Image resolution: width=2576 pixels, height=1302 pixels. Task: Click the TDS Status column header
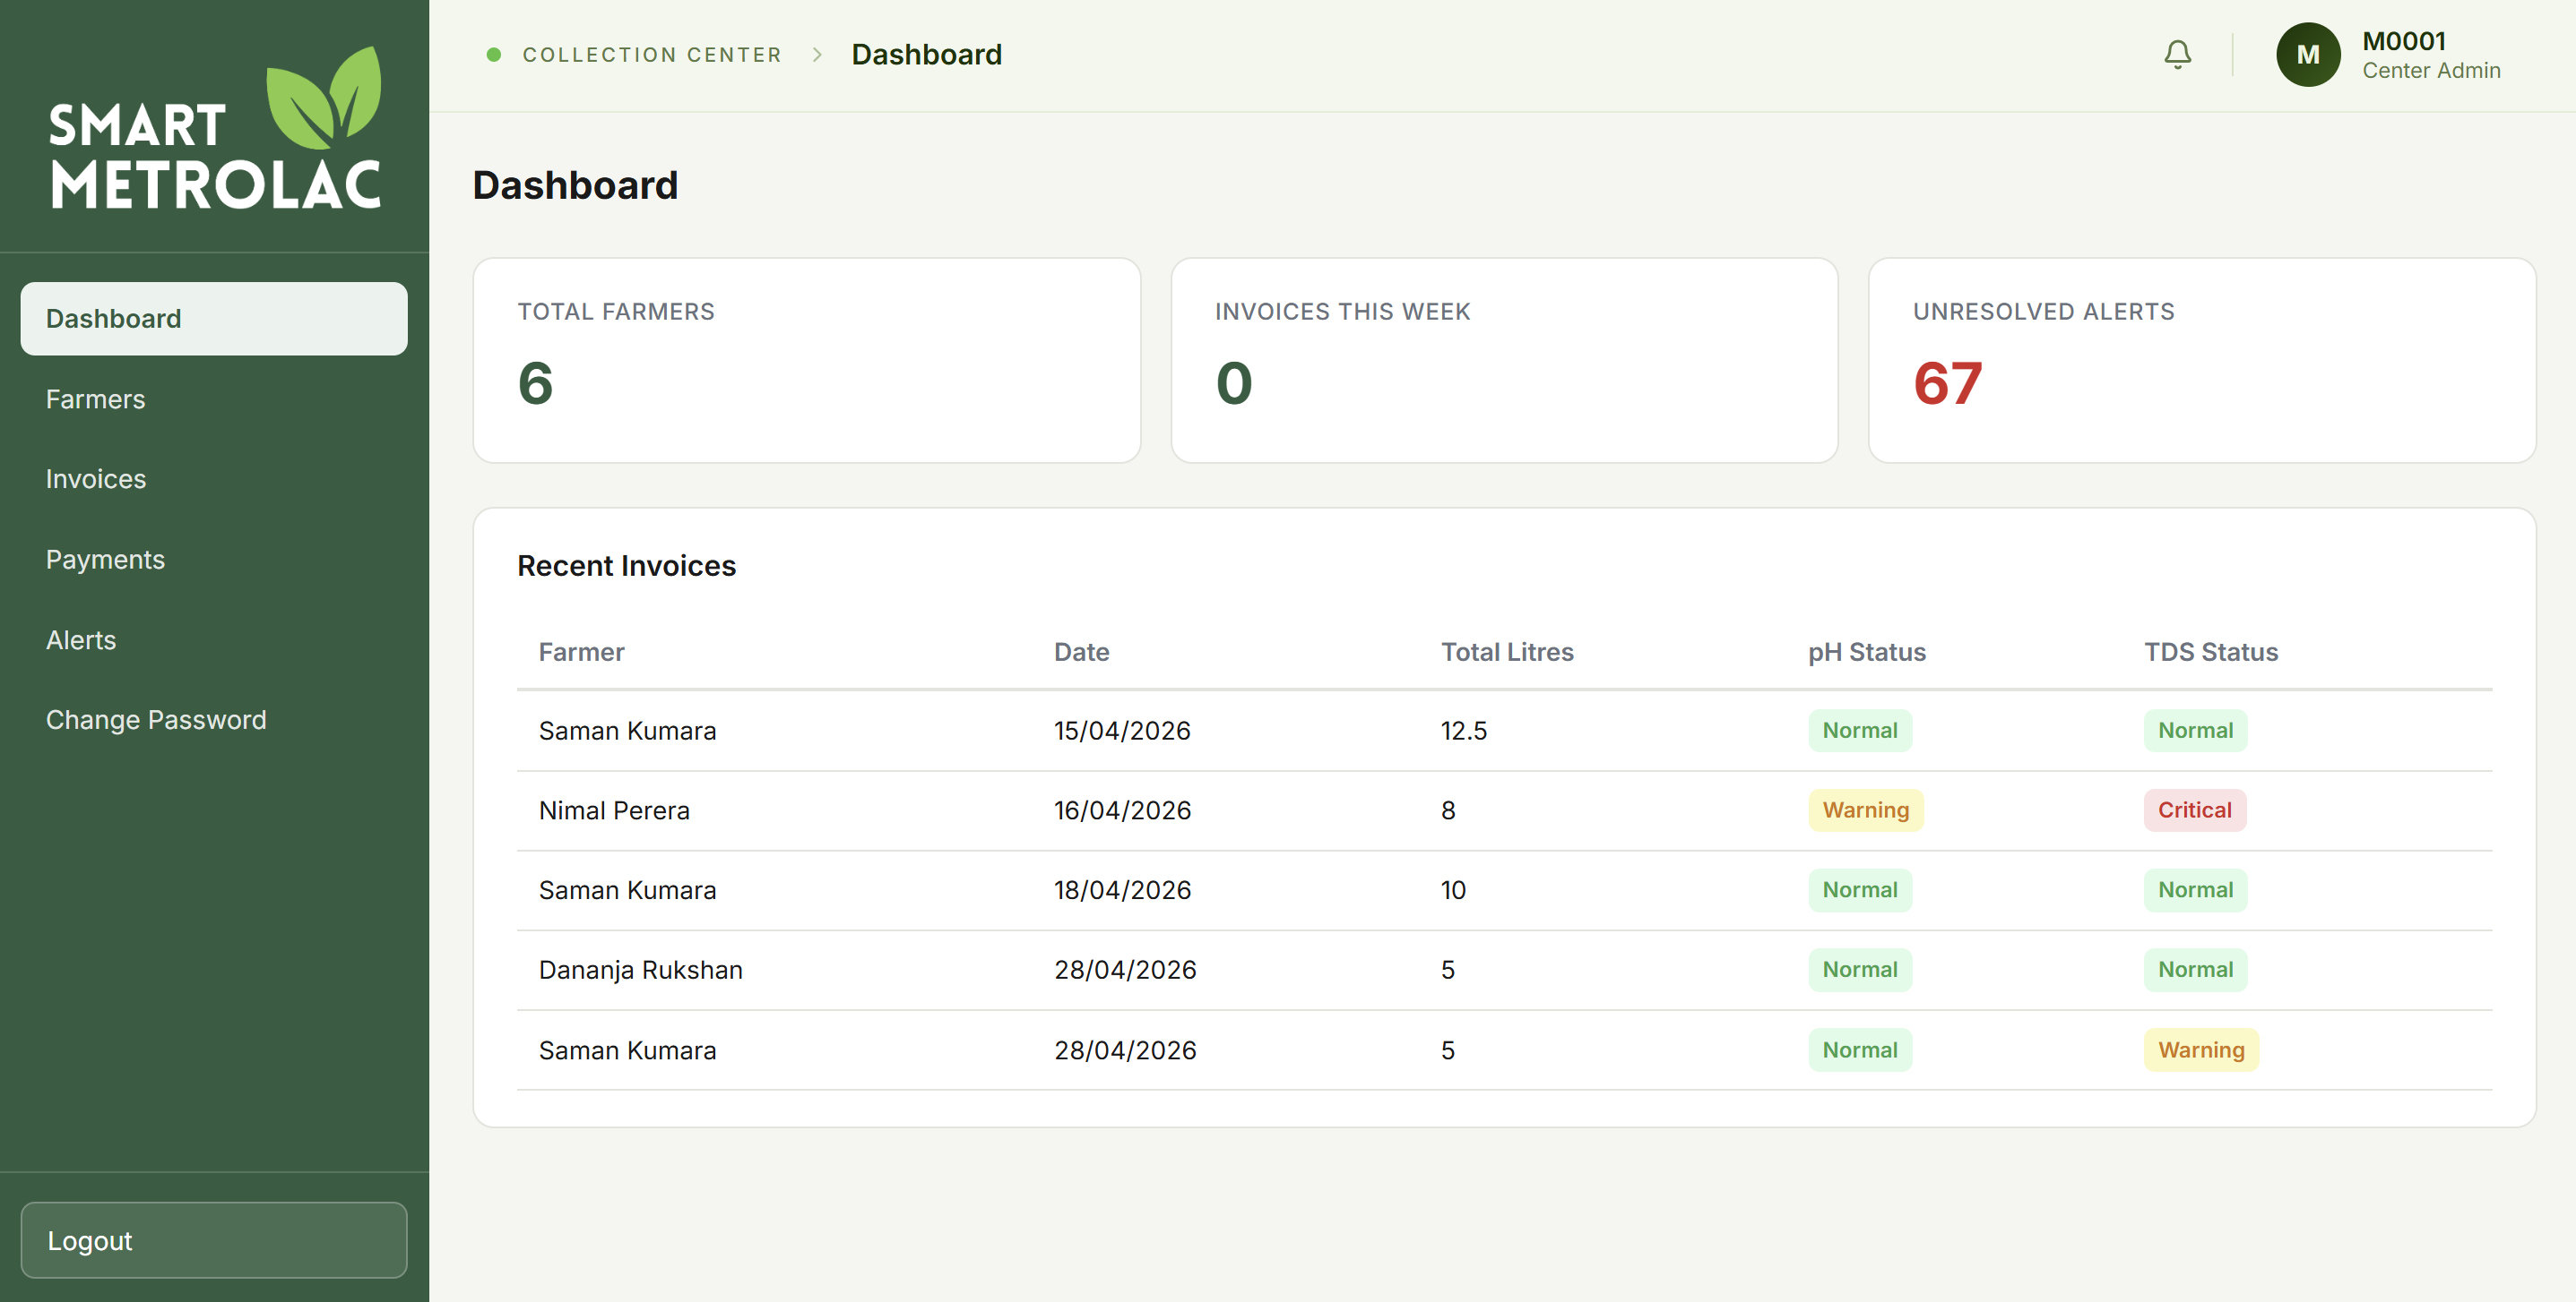pos(2210,652)
